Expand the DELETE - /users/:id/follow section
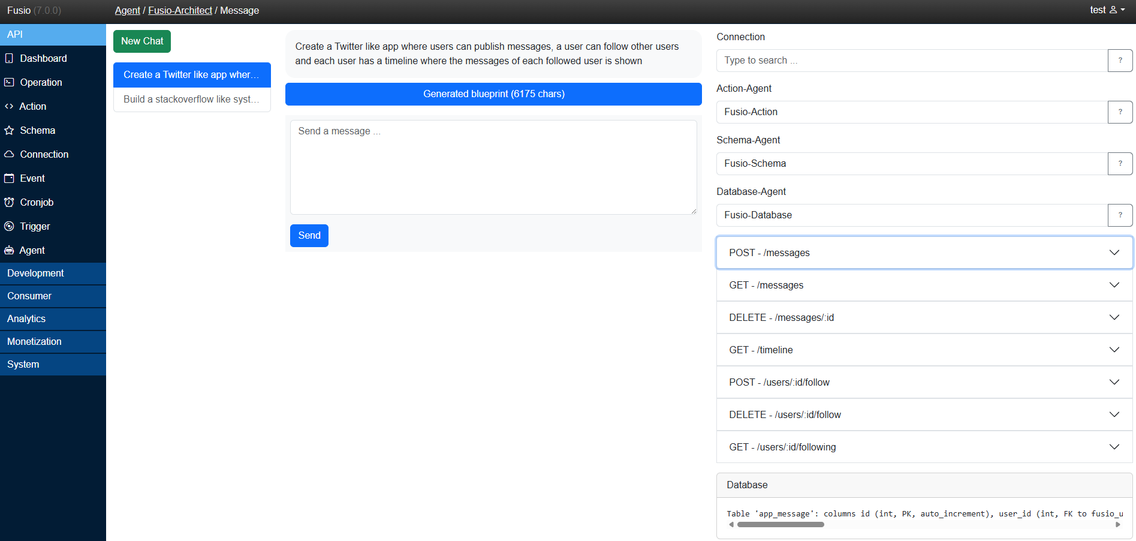 pyautogui.click(x=924, y=414)
